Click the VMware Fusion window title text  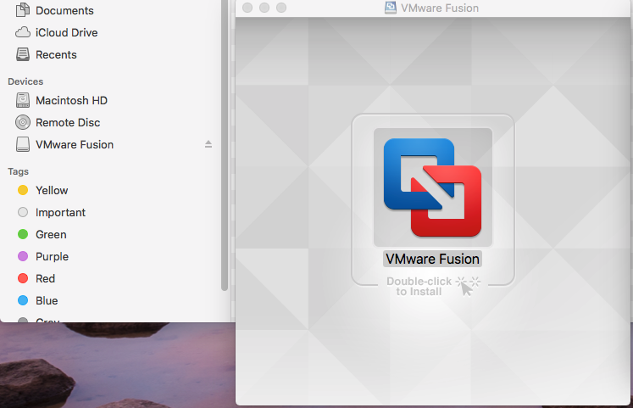coord(440,8)
